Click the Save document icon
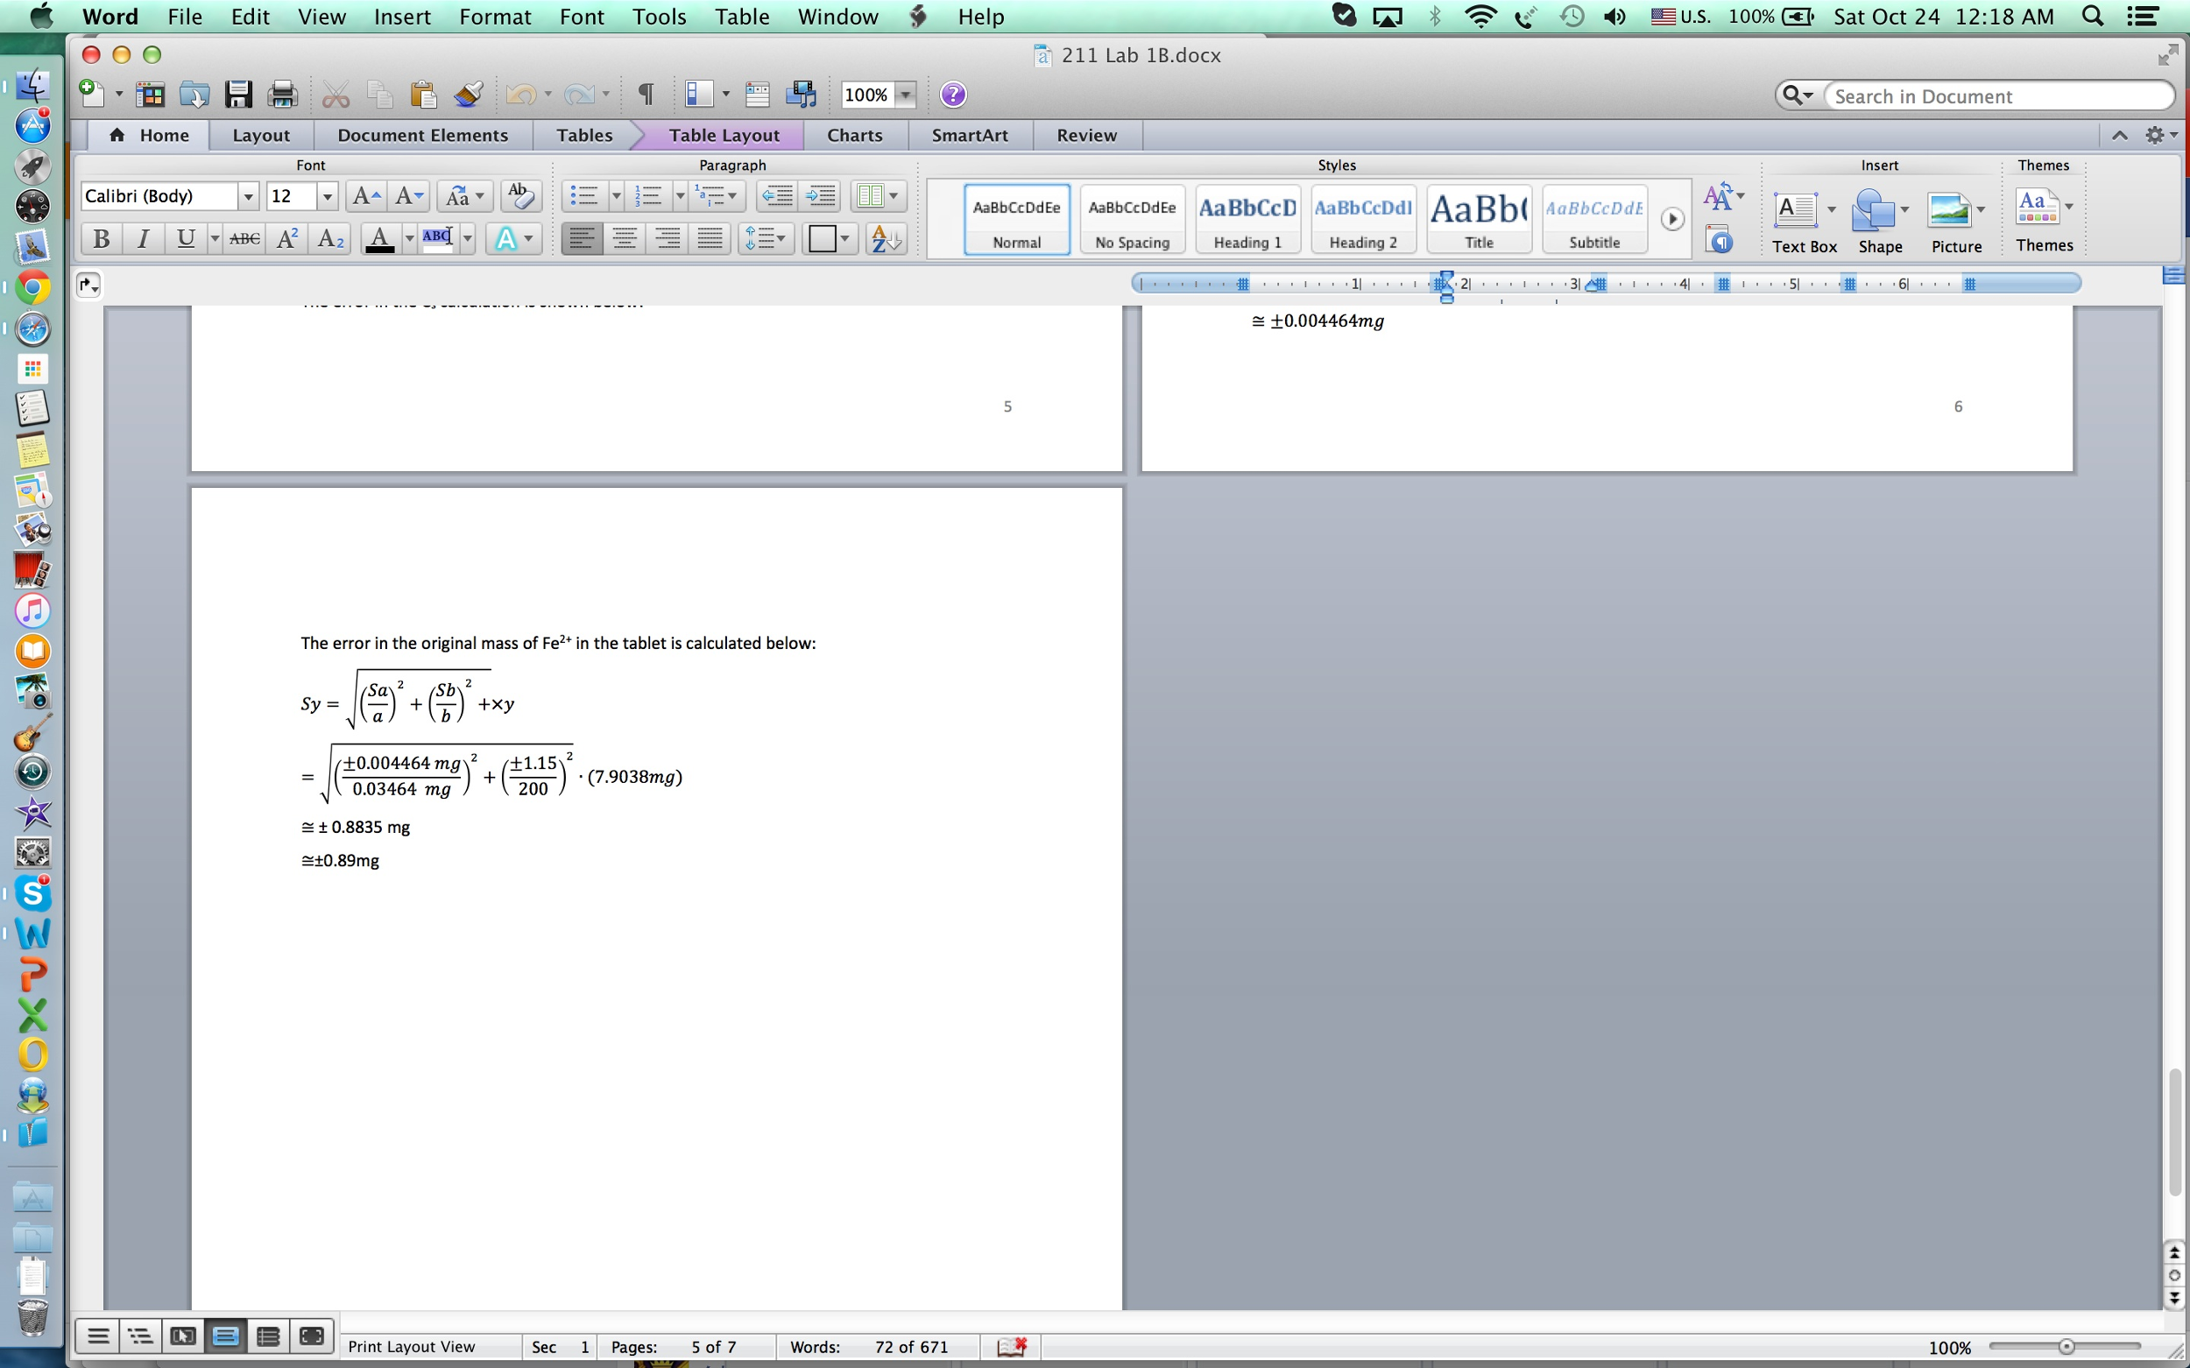Screen dimensions: 2190x1368 click(x=238, y=94)
